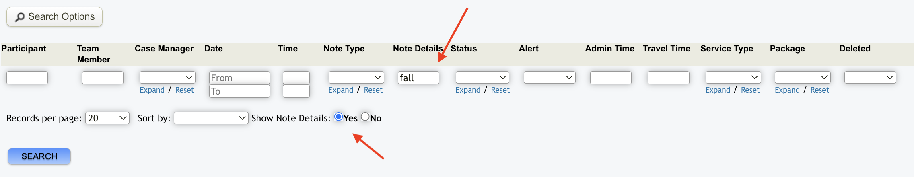Select No for Show Note Details
Viewport: 914px width, 177px height.
[x=365, y=117]
